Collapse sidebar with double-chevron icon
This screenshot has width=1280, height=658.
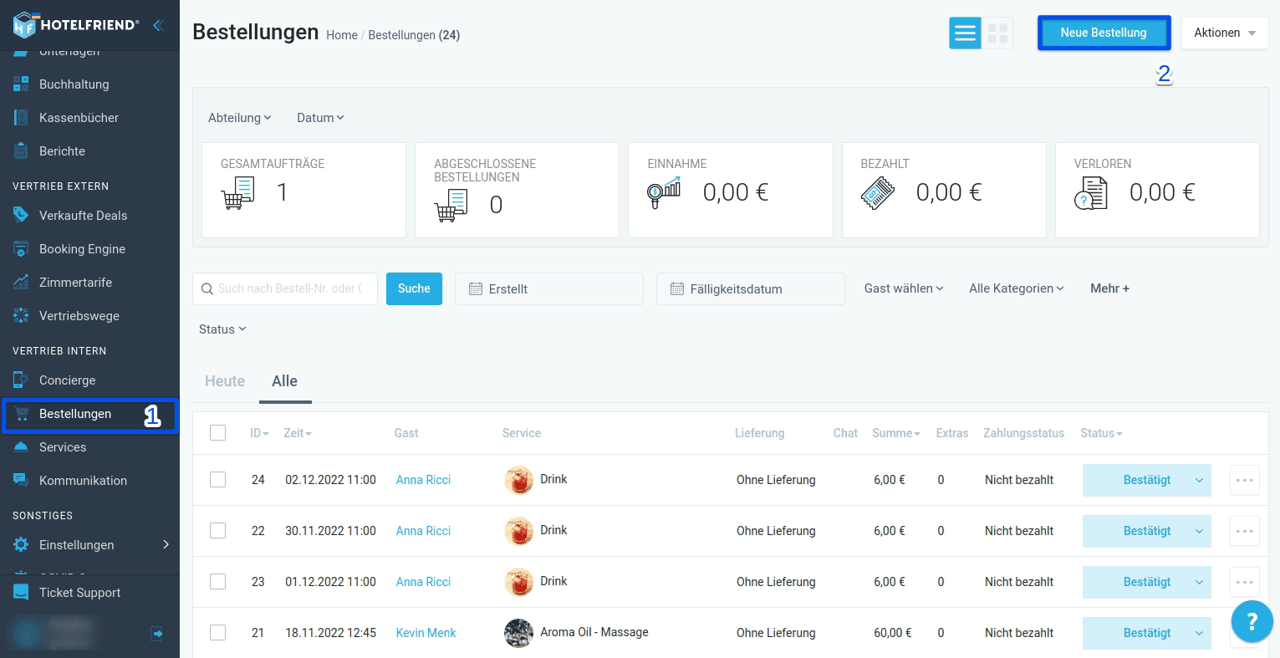[158, 25]
